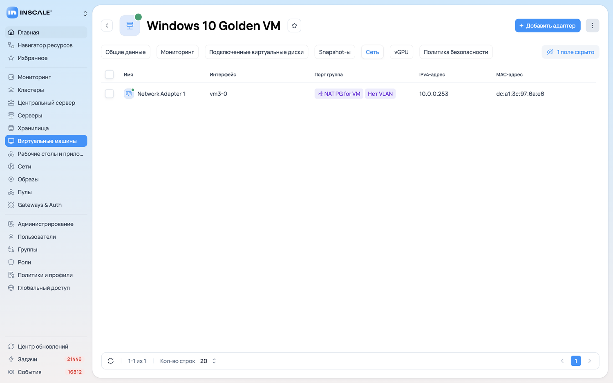This screenshot has height=383, width=613.
Task: Go back with the left chevron button
Action: click(x=107, y=25)
